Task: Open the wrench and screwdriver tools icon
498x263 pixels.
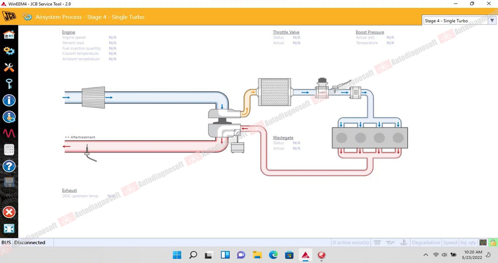Action: pyautogui.click(x=9, y=67)
